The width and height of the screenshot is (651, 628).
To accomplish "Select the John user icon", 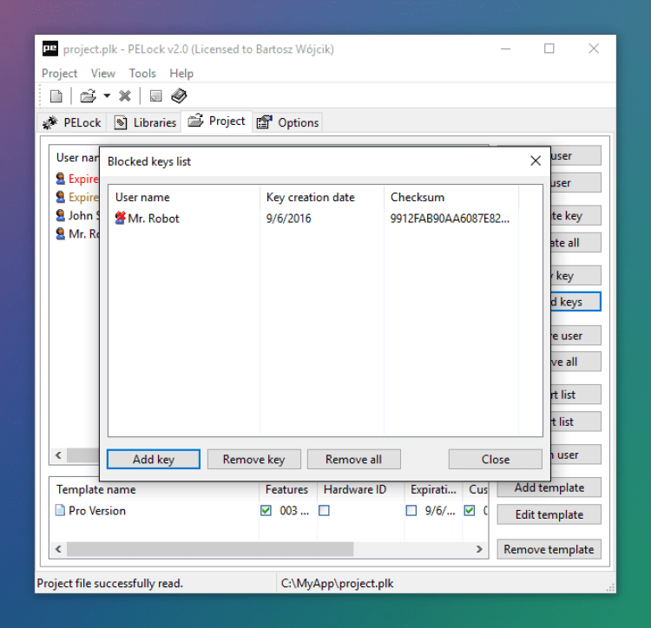I will (61, 215).
